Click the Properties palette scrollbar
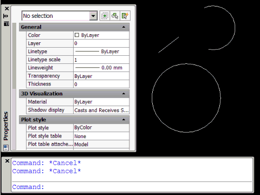 (x=14, y=56)
